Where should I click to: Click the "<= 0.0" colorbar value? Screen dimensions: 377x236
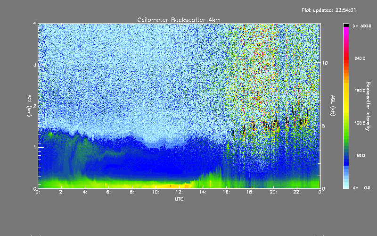[x=362, y=187]
